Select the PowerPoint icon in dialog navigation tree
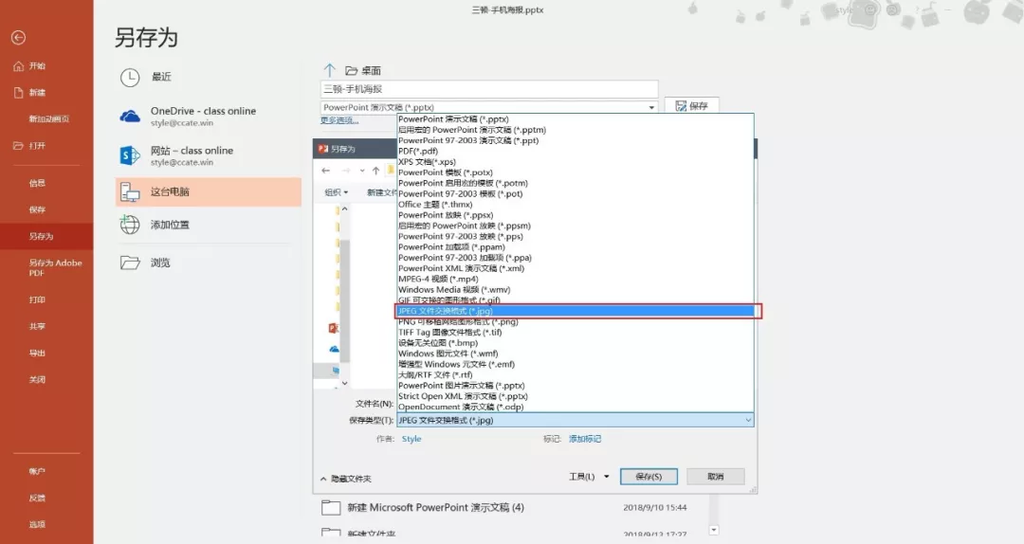This screenshot has height=544, width=1024. 333,328
